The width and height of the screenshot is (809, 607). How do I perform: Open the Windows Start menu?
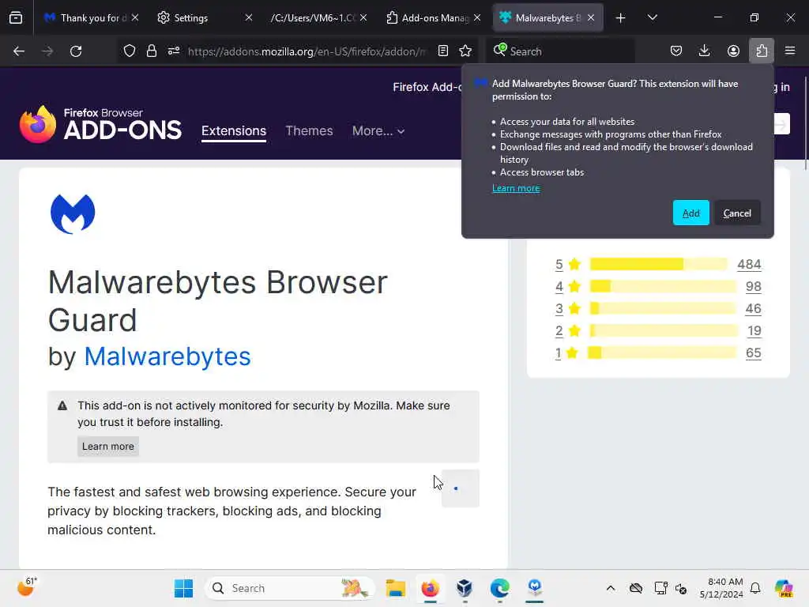(183, 588)
